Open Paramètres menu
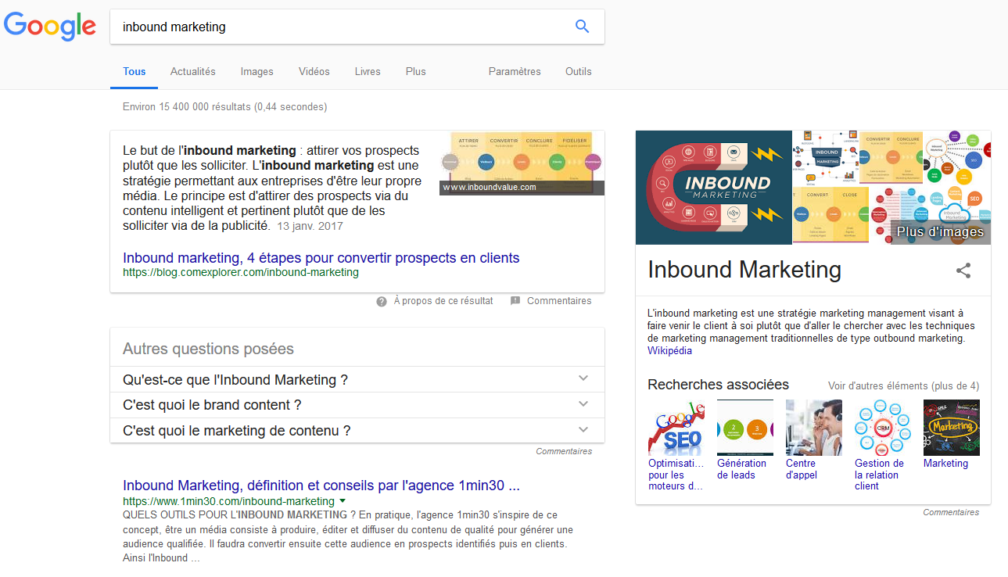This screenshot has height=577, width=1008. (x=515, y=71)
